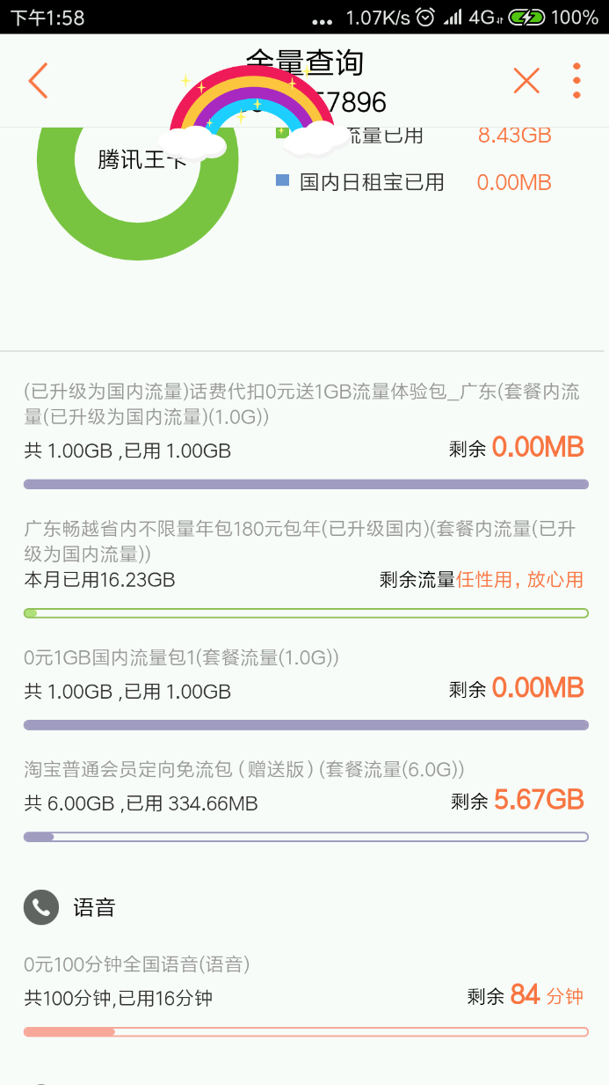Tap the orange back arrow
This screenshot has width=609, height=1085.
pos(38,81)
